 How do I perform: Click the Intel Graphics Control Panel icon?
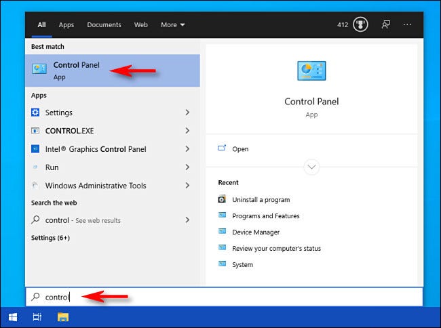37,149
